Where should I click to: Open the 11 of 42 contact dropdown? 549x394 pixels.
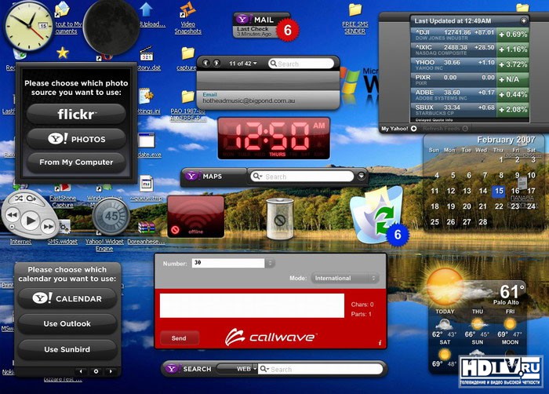coord(243,64)
